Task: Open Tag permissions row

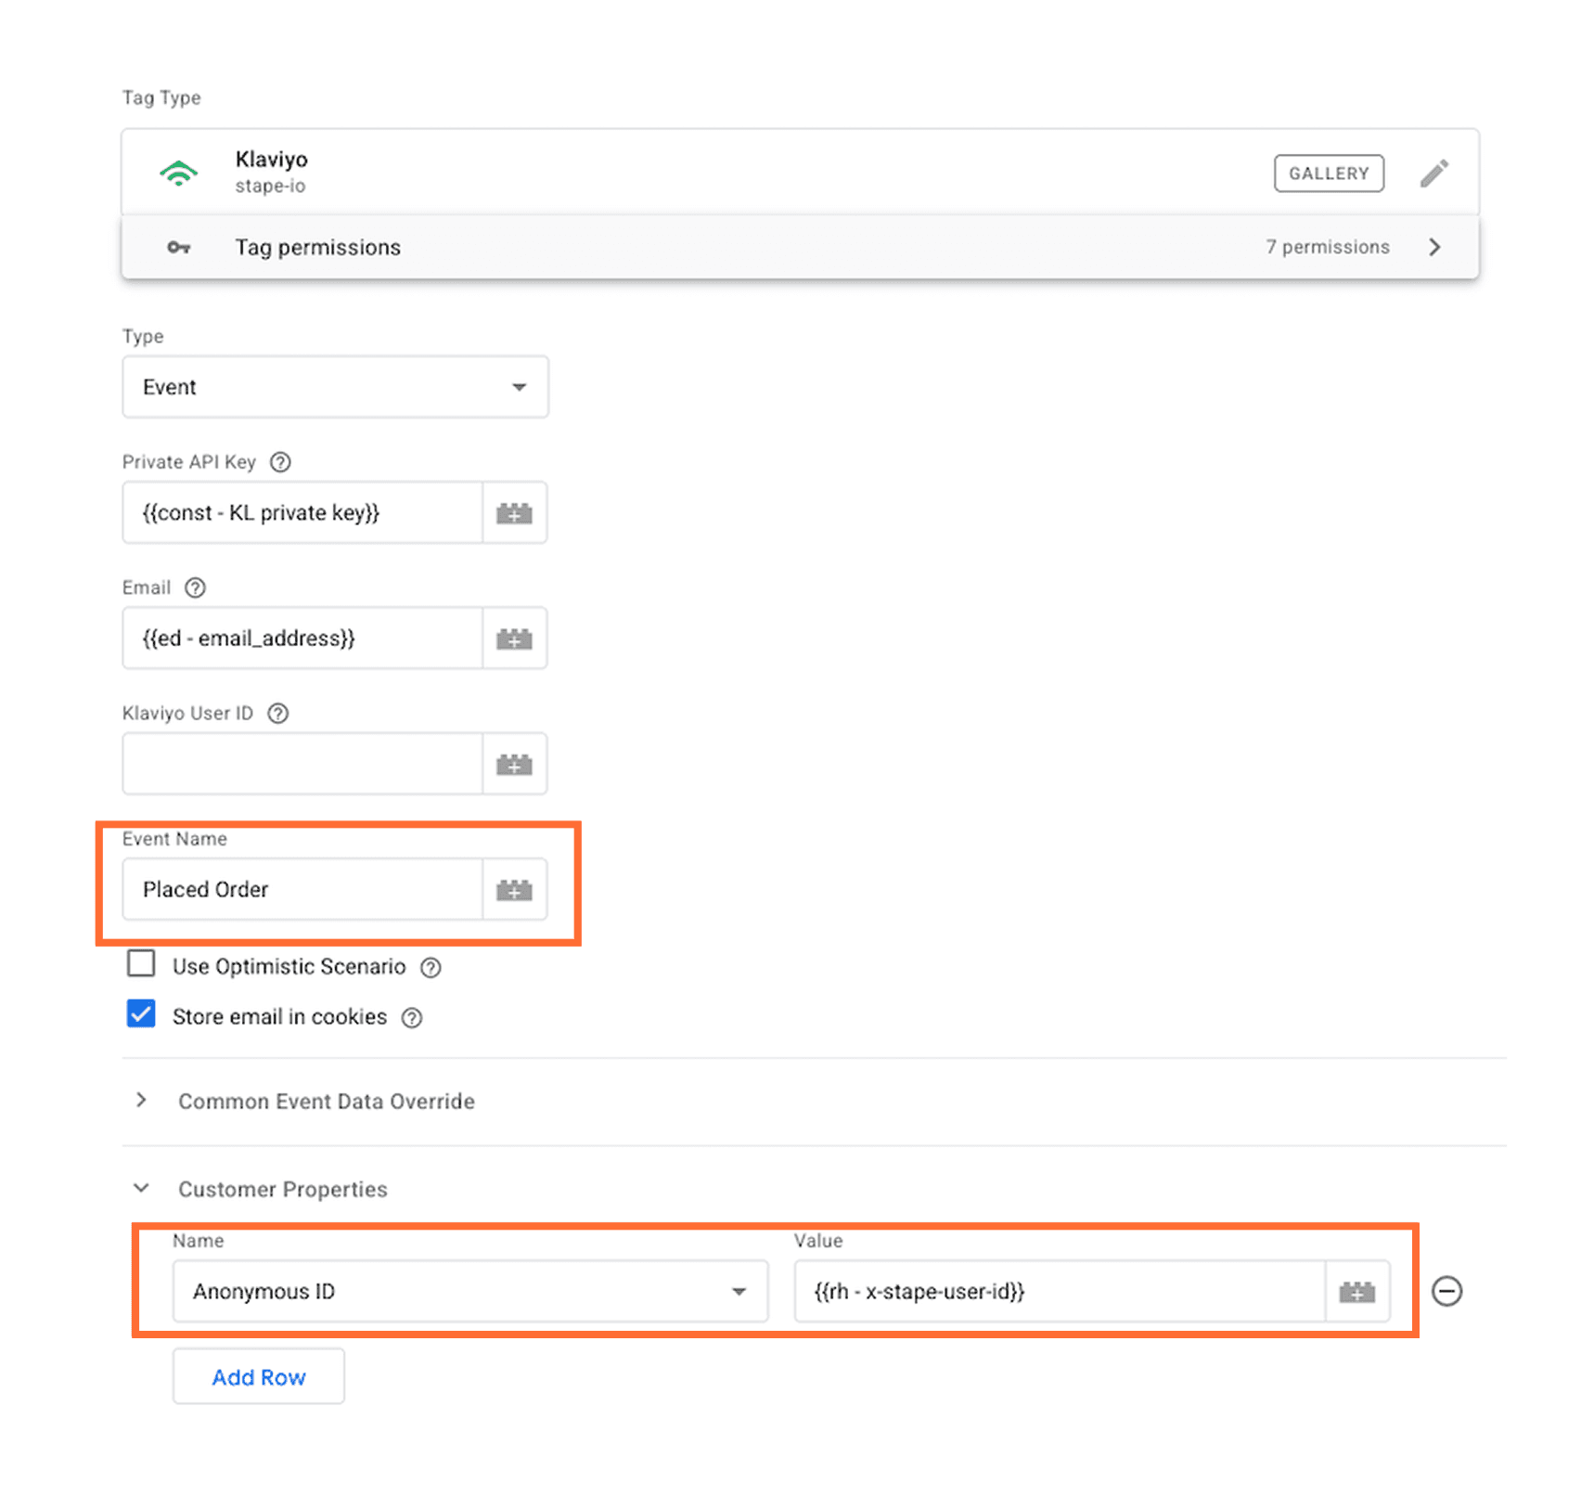Action: tap(800, 247)
